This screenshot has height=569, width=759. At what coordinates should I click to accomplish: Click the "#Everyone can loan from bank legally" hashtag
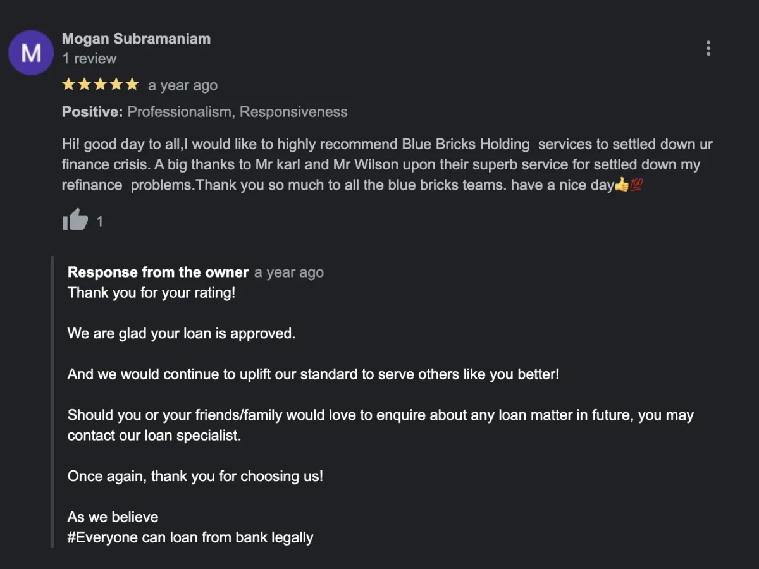[x=190, y=538]
